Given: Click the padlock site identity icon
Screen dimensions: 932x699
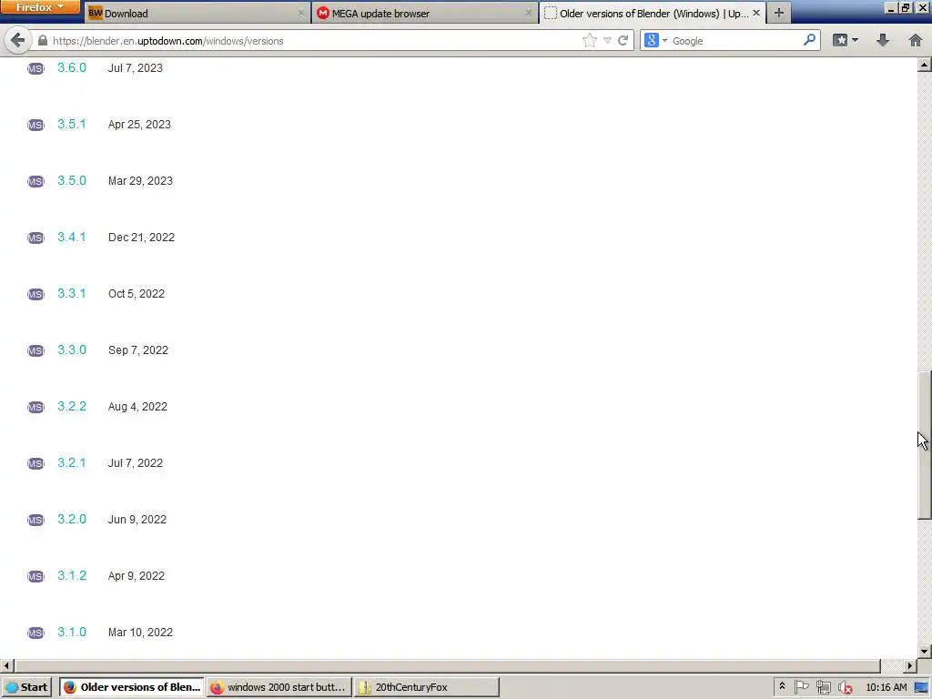Looking at the screenshot, I should click(42, 40).
